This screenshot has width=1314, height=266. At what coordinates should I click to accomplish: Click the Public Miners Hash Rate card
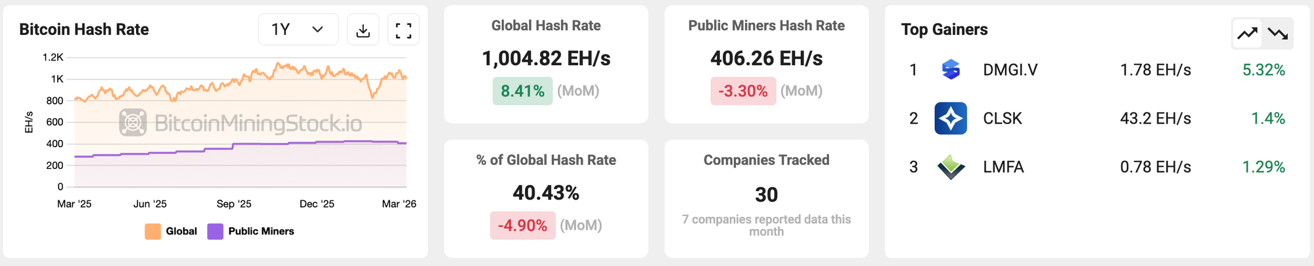coord(766,64)
